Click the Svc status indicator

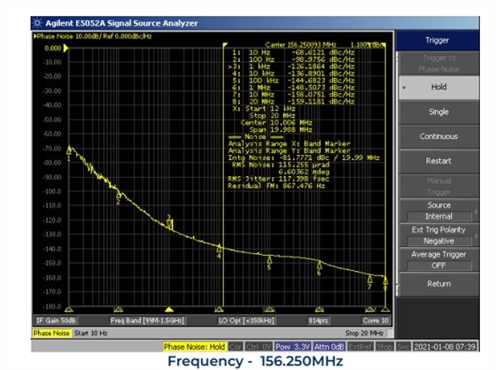coord(403,347)
